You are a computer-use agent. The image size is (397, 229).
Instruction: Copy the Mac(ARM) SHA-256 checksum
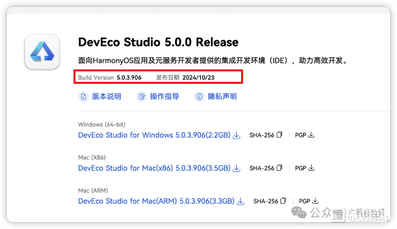284,202
